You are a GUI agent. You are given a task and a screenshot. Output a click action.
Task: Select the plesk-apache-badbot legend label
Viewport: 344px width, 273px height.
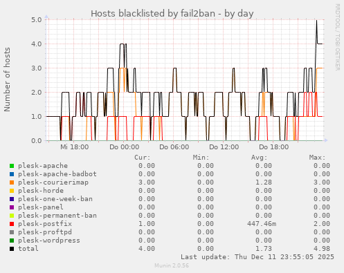(57, 174)
